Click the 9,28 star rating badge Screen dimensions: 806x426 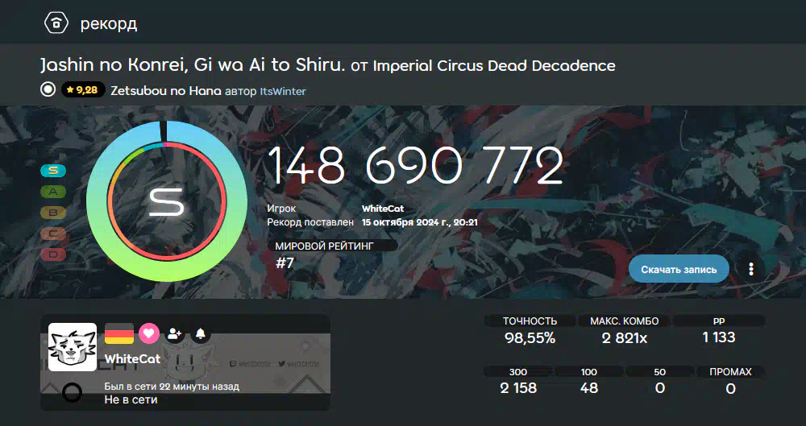point(83,90)
